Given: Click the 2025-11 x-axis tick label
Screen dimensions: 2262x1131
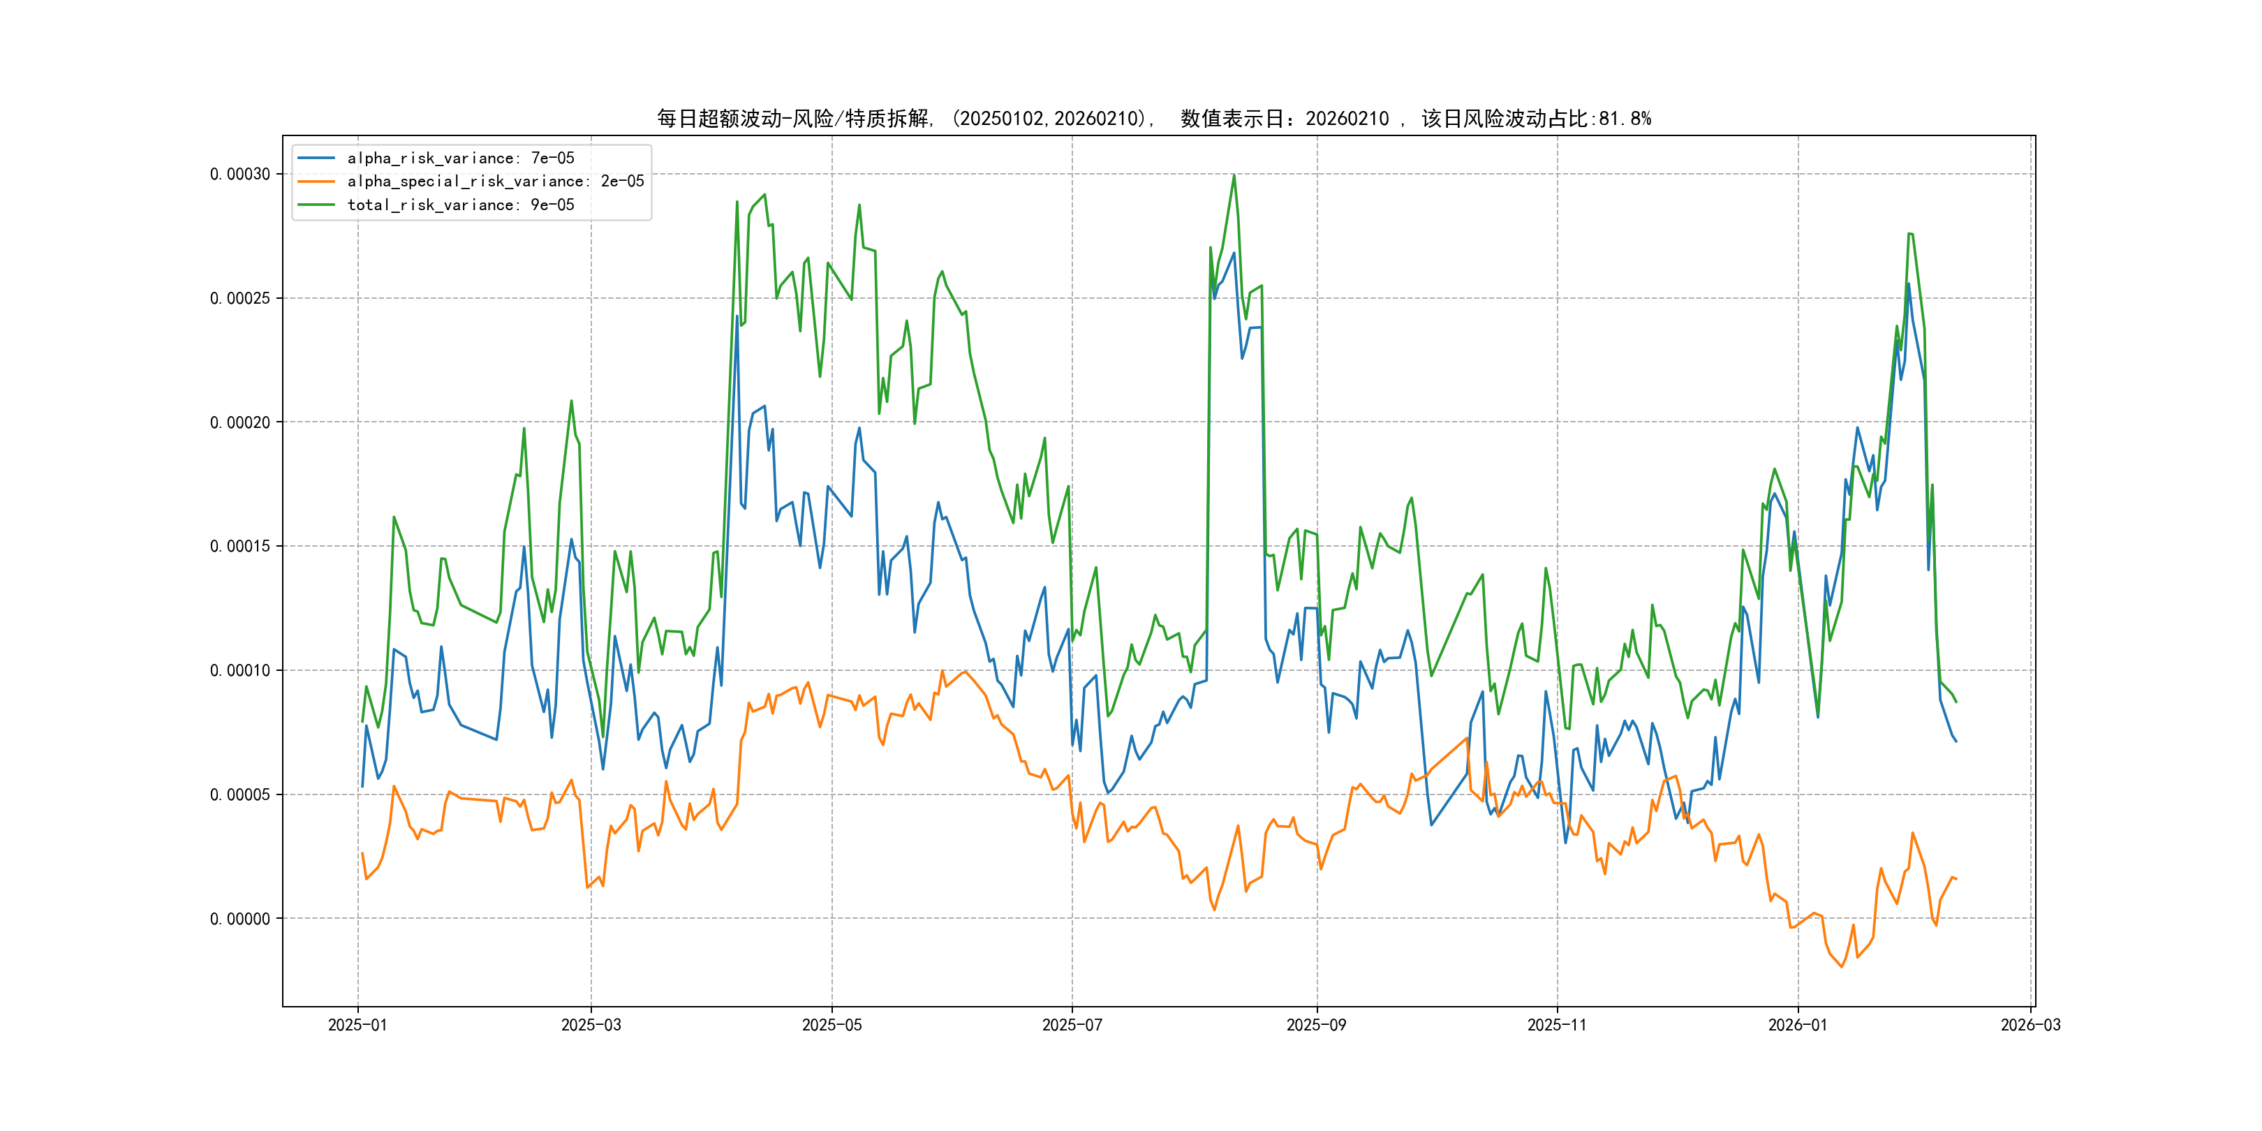Looking at the screenshot, I should (1557, 1025).
